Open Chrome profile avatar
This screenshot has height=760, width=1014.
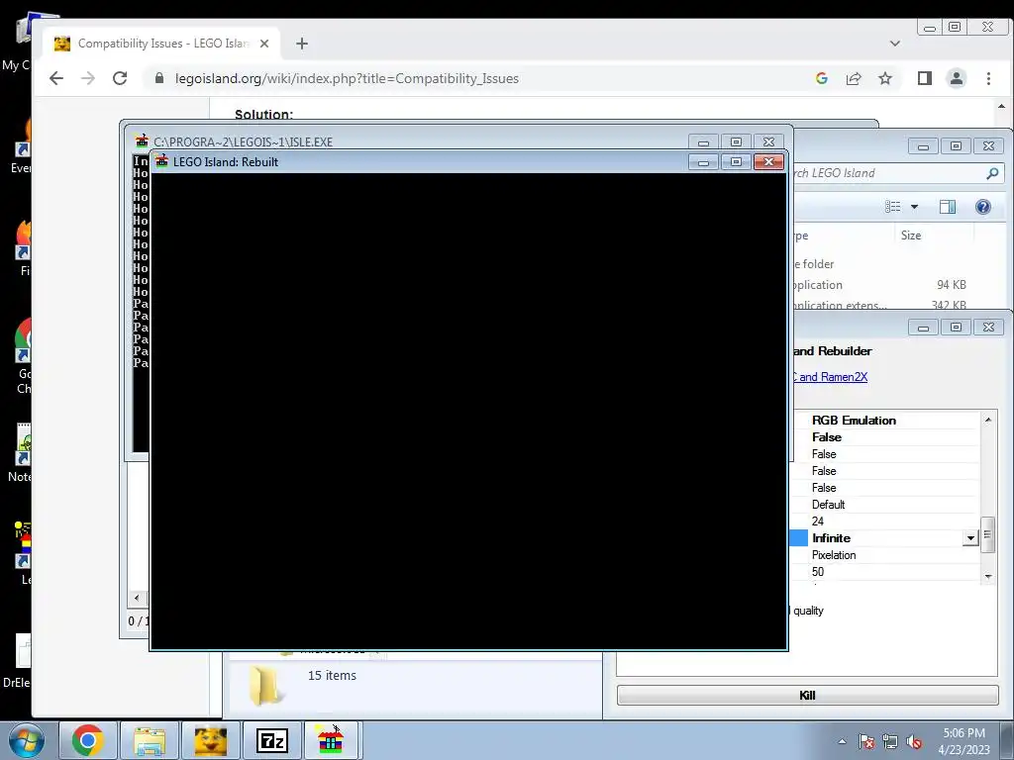pyautogui.click(x=957, y=79)
